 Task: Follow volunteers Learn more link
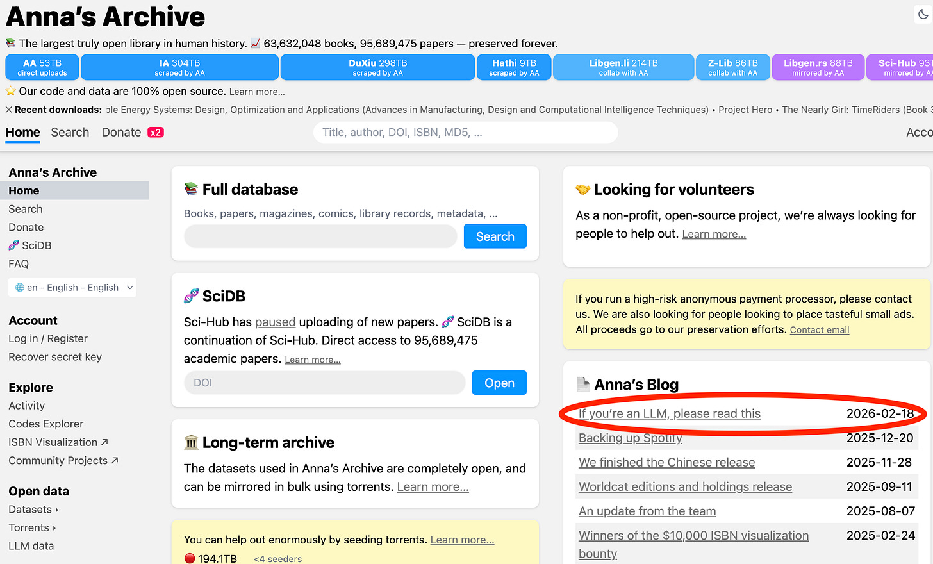(x=714, y=234)
